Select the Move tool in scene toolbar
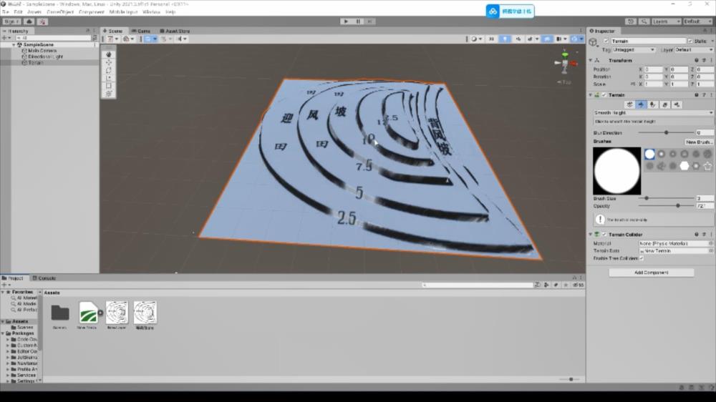 click(x=109, y=62)
